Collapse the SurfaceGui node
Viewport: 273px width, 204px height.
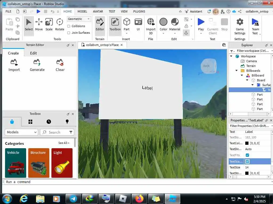pyautogui.click(x=252, y=85)
